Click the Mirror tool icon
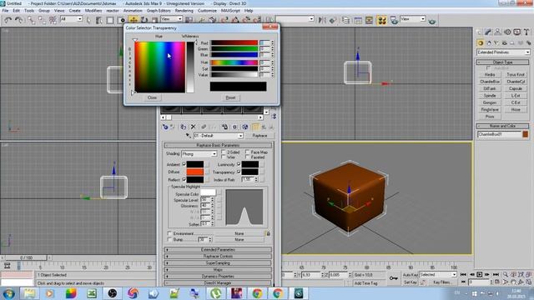 click(322, 20)
